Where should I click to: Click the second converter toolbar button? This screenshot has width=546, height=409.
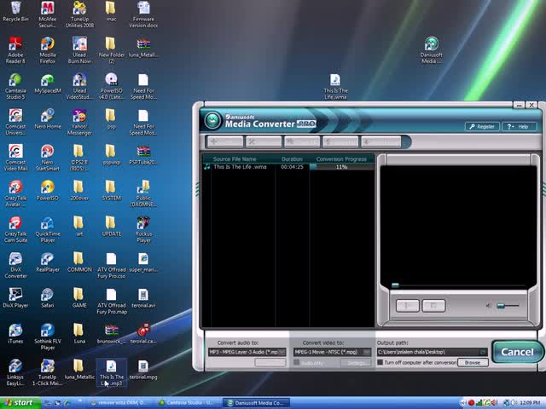click(264, 142)
